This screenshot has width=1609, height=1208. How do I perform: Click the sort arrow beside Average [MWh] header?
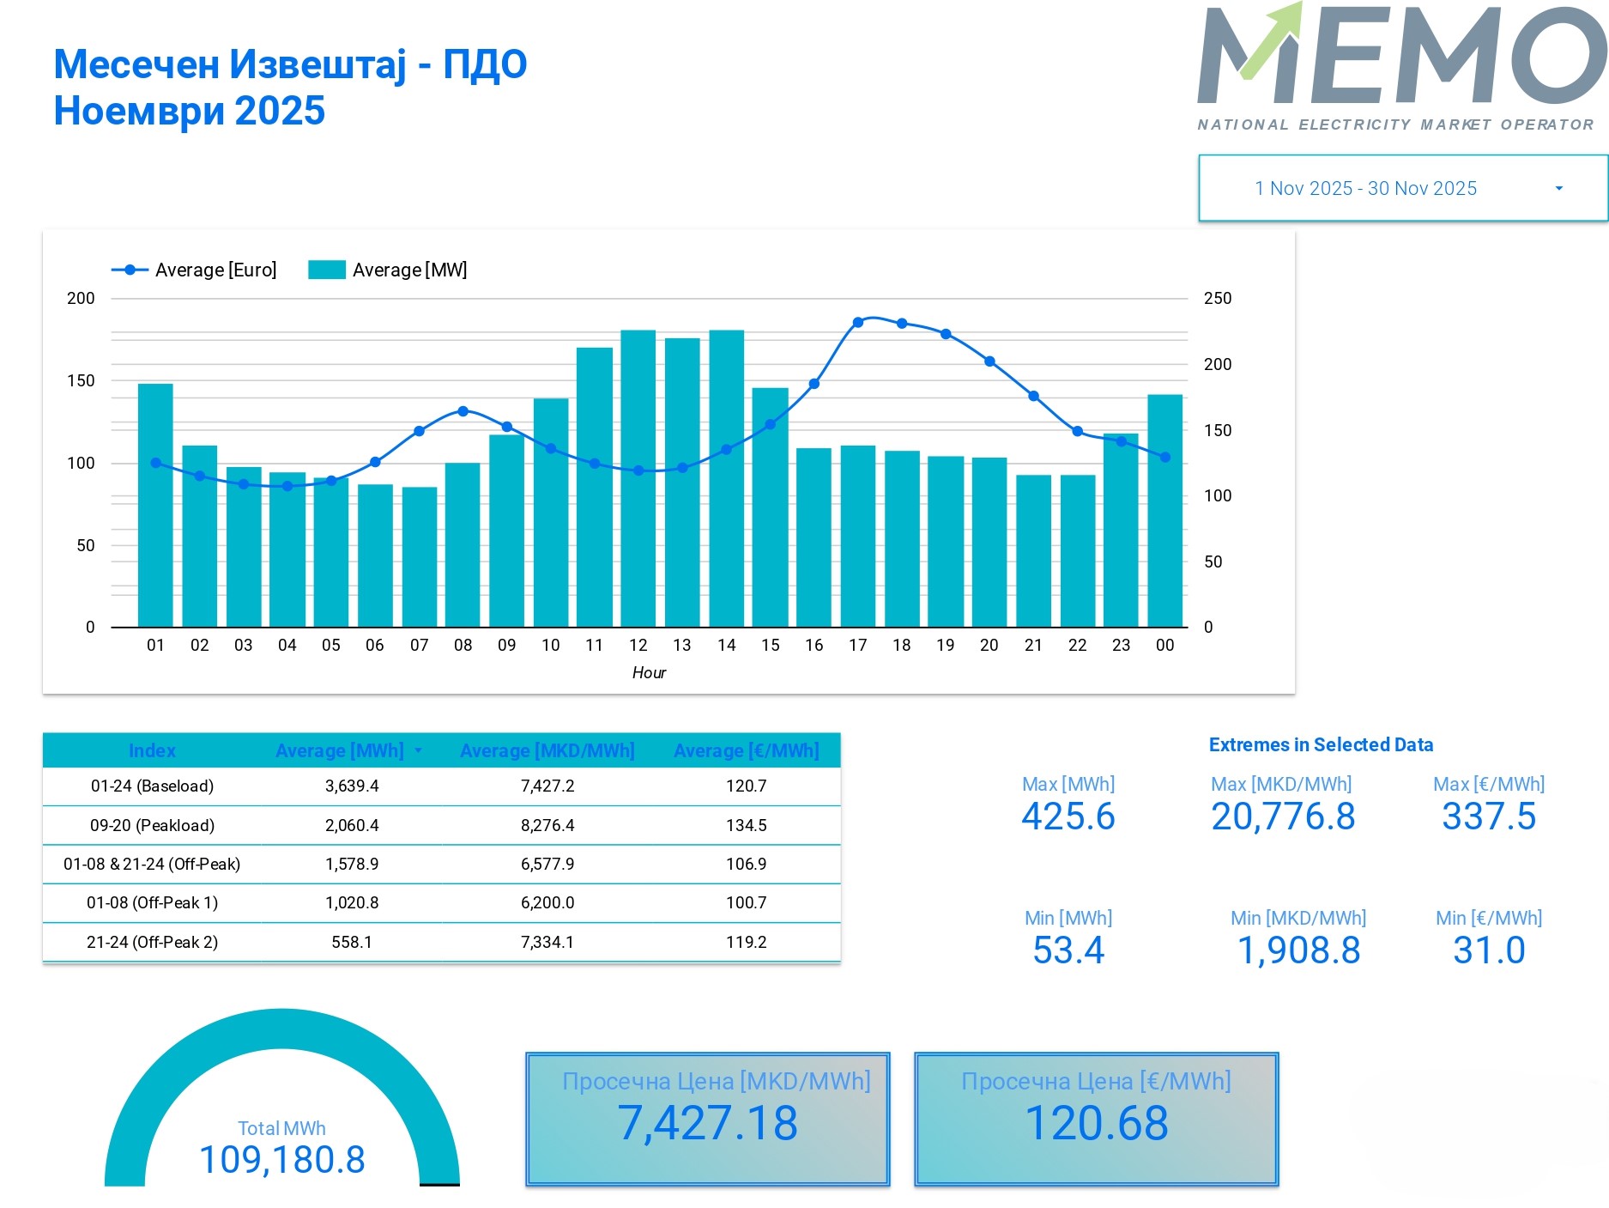pyautogui.click(x=418, y=750)
